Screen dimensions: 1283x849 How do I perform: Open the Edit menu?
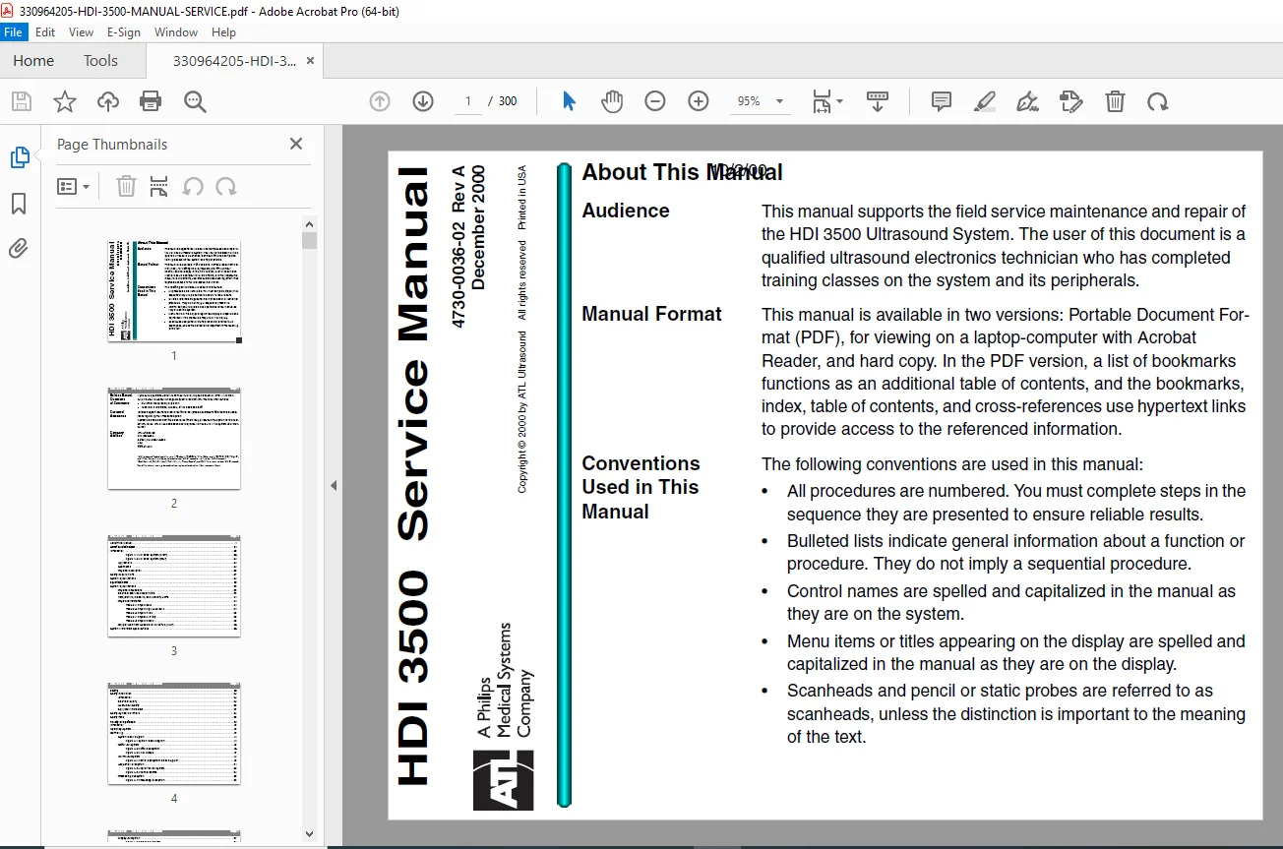pyautogui.click(x=45, y=32)
